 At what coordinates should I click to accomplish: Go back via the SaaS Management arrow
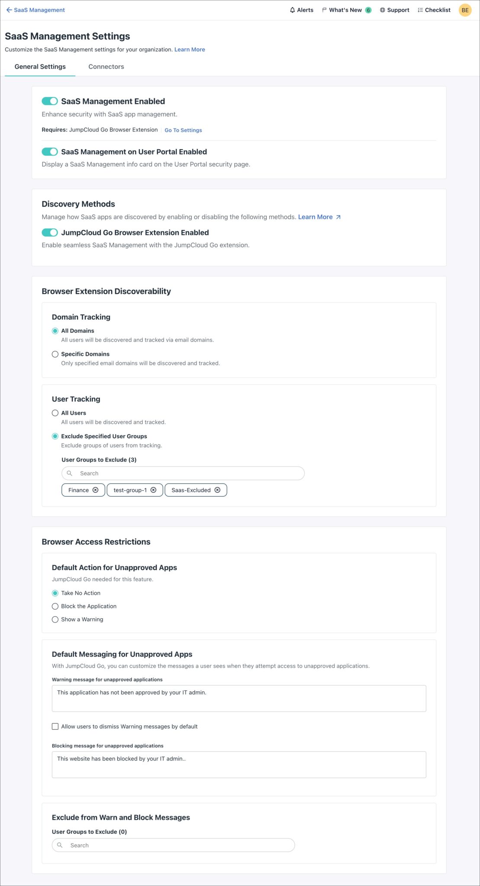click(9, 10)
